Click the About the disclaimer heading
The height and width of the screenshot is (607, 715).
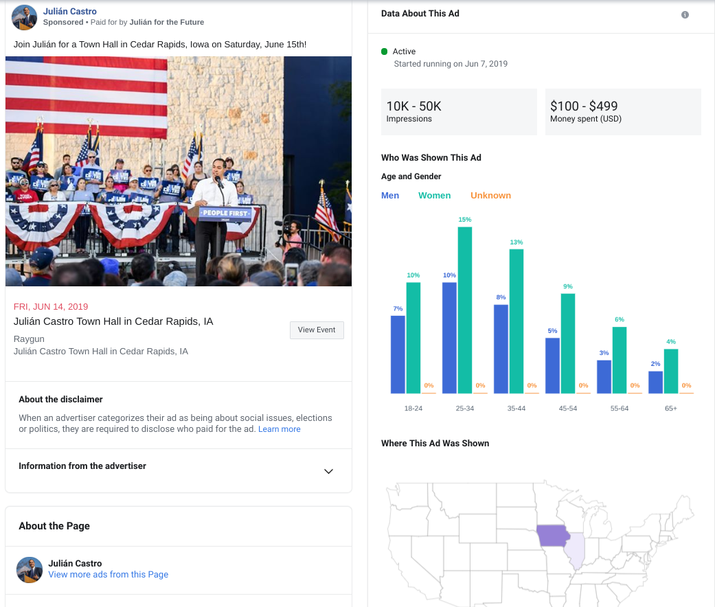60,399
